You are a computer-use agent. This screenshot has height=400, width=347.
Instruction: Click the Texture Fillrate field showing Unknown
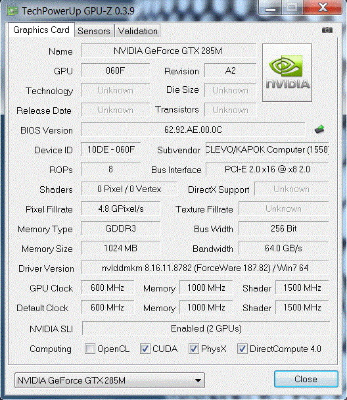click(283, 209)
